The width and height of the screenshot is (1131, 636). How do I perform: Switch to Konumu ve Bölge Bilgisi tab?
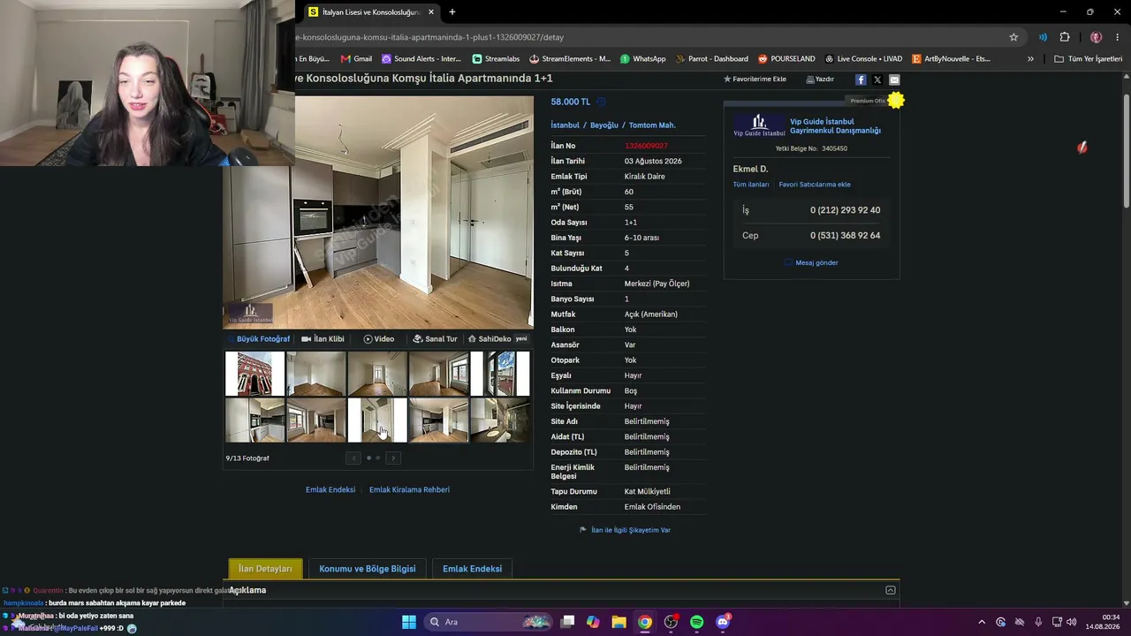click(x=368, y=569)
